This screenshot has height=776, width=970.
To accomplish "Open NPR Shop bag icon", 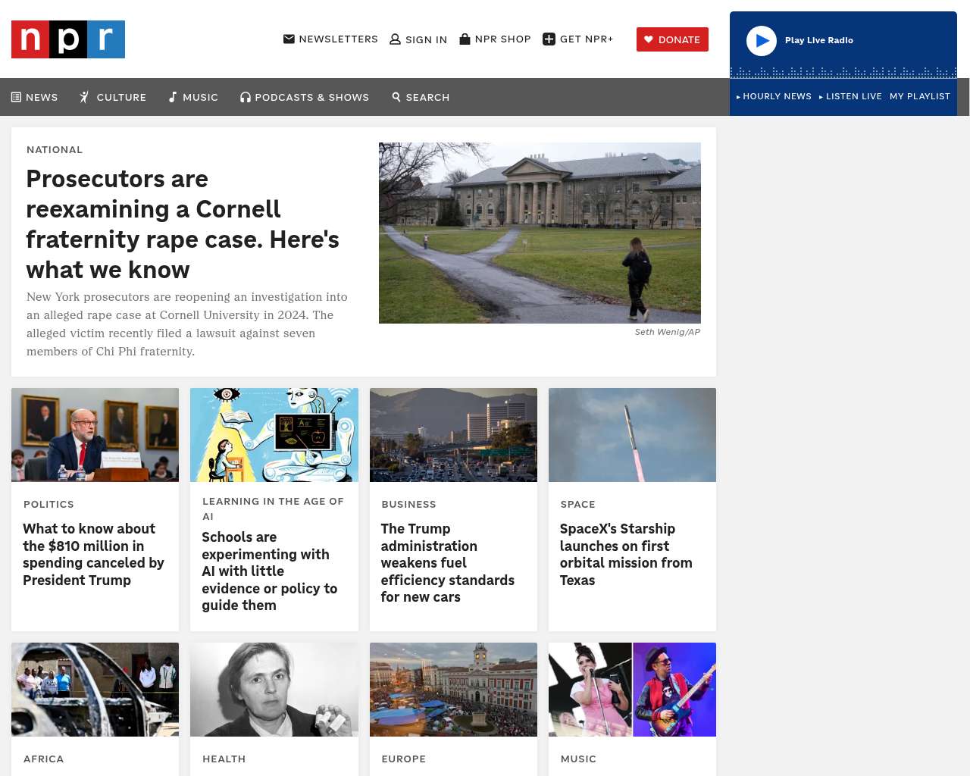I will click(x=465, y=39).
